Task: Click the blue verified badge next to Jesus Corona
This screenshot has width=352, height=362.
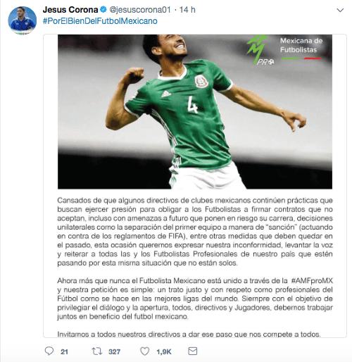Action: tap(103, 10)
